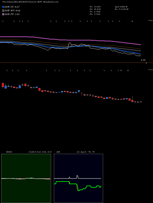Click the first red candlestick on the left
The height and width of the screenshot is (203, 153).
pyautogui.click(x=3, y=85)
